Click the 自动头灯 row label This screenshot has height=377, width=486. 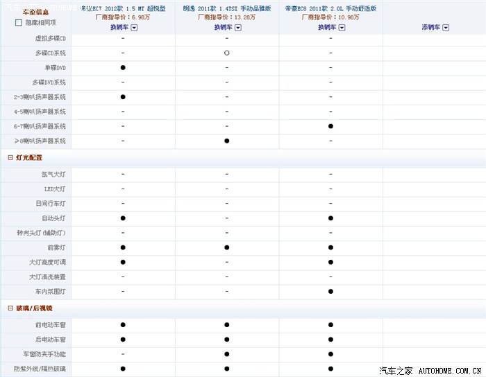53,218
